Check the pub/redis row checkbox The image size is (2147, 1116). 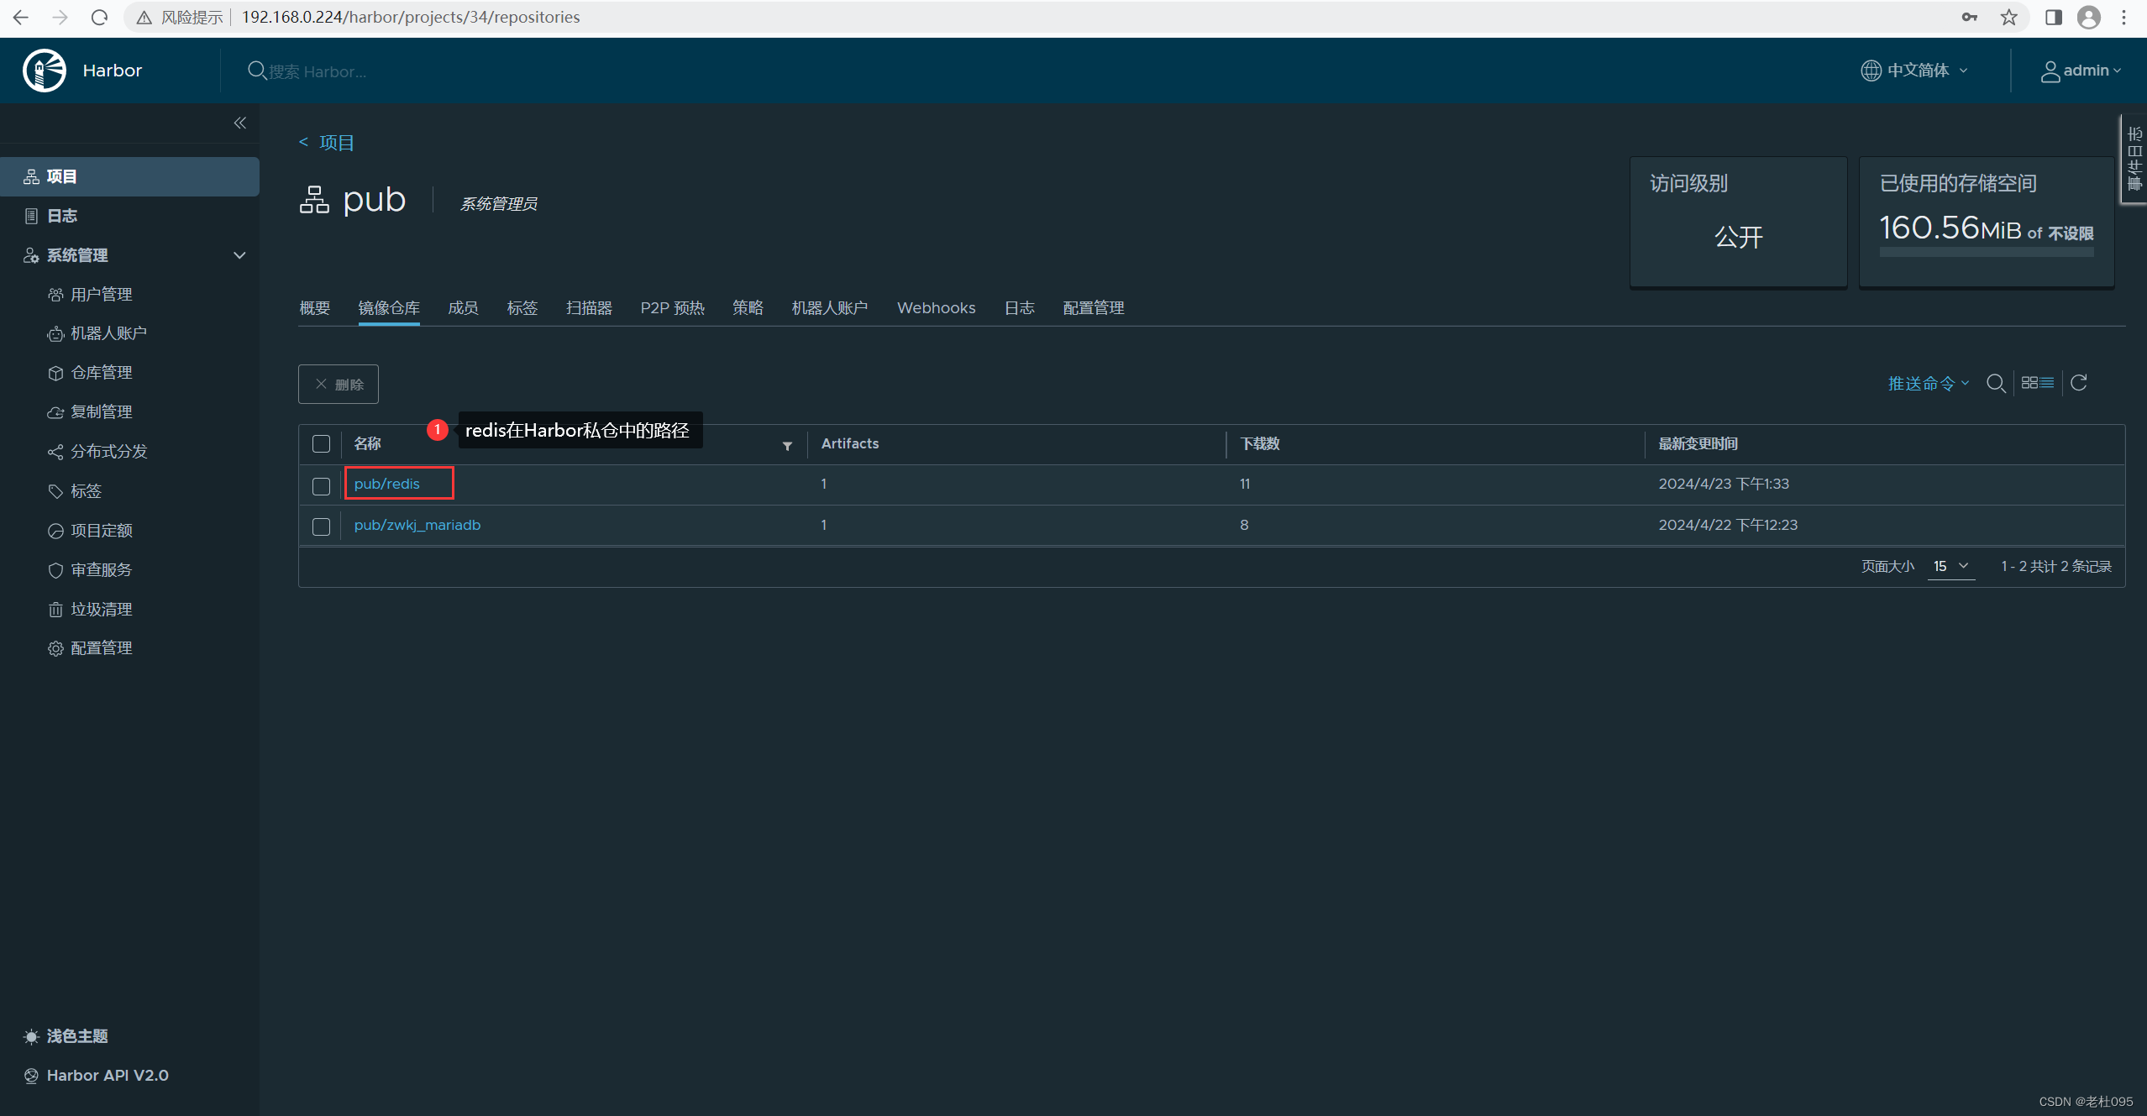[x=321, y=486]
